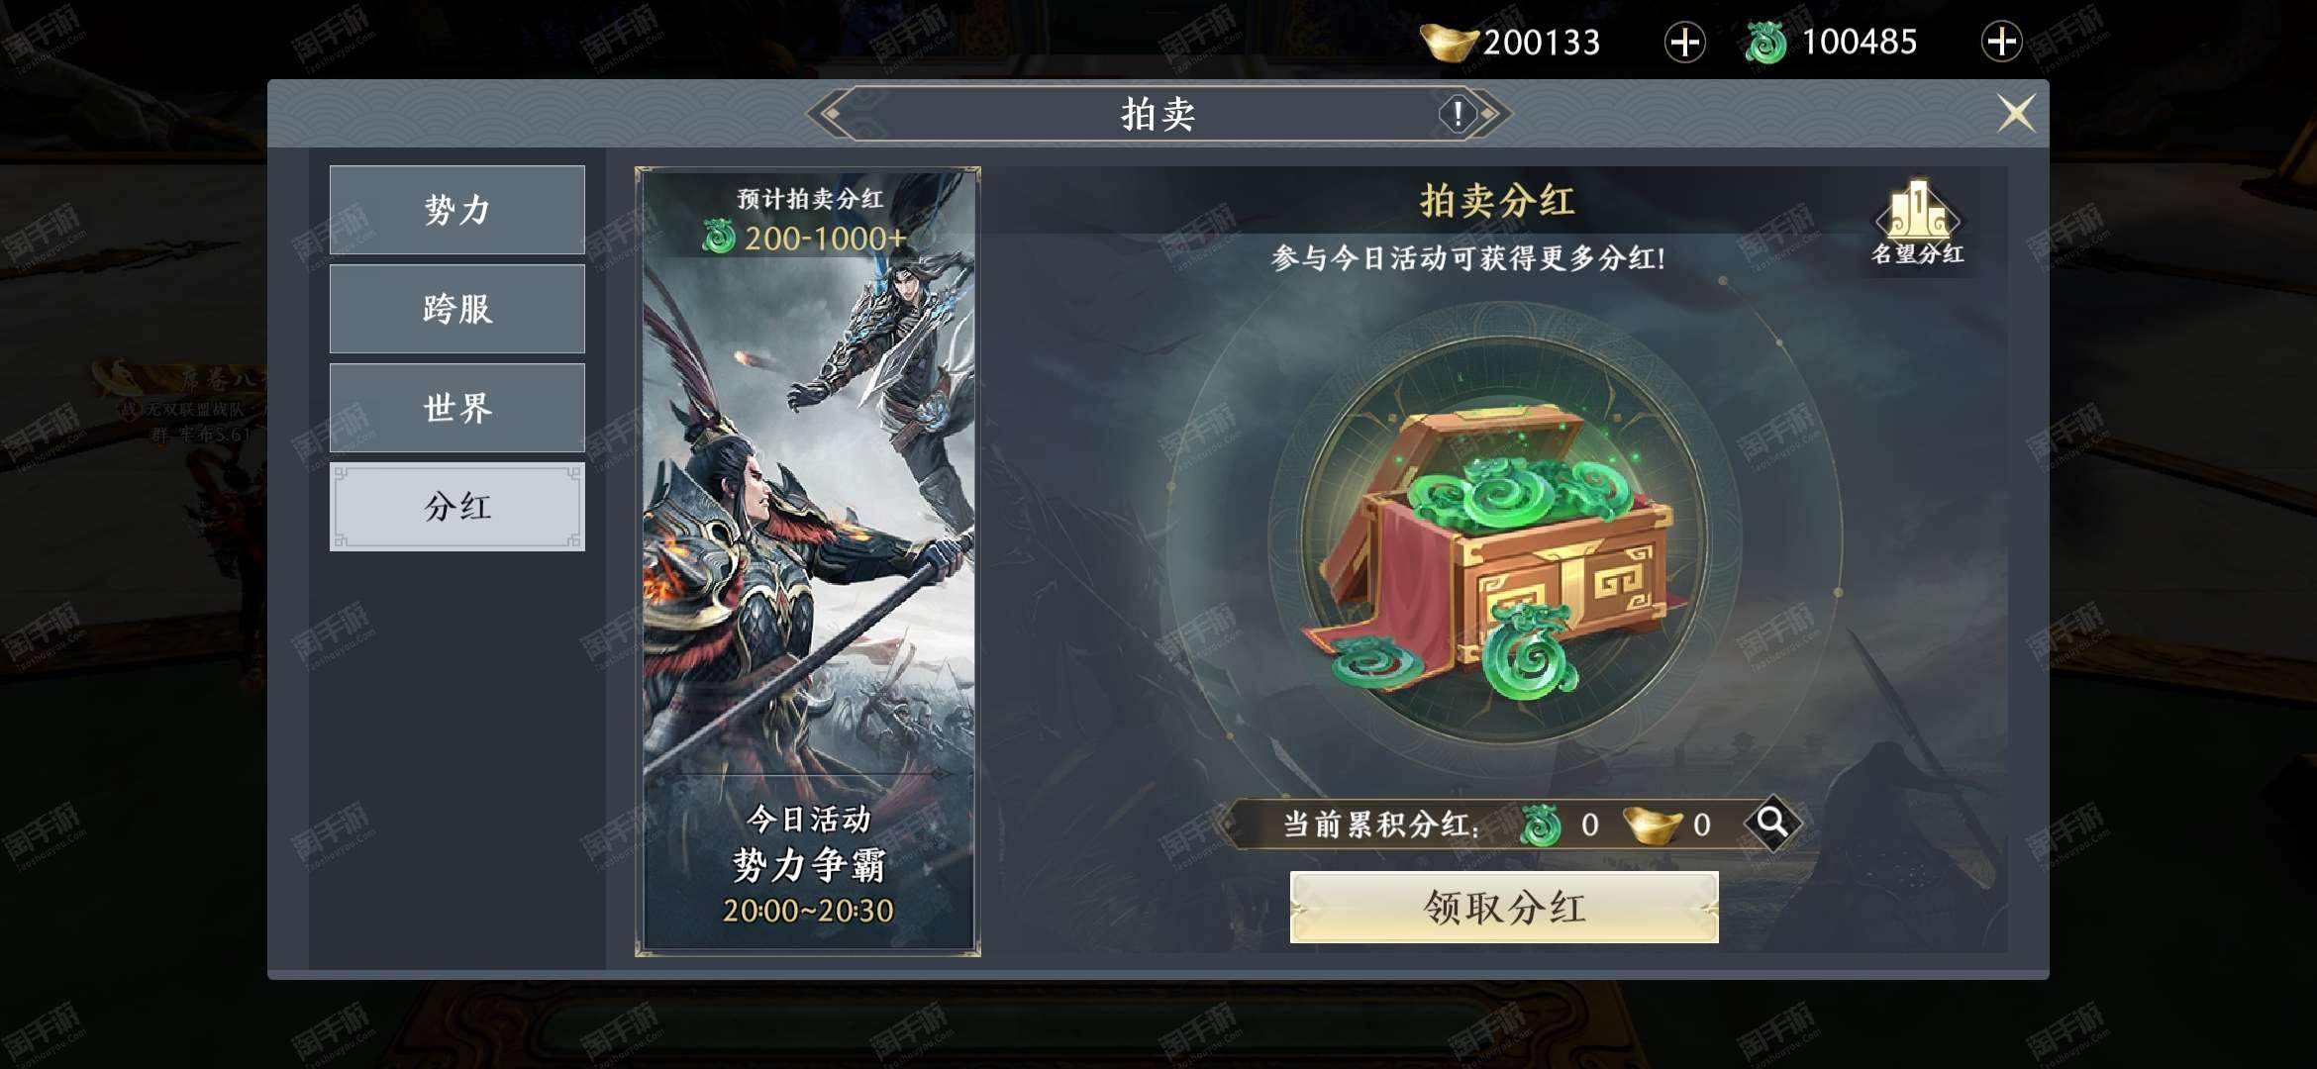Tap the gold ingot currency icon at top
Viewport: 2317px width, 1069px height.
click(x=1450, y=43)
